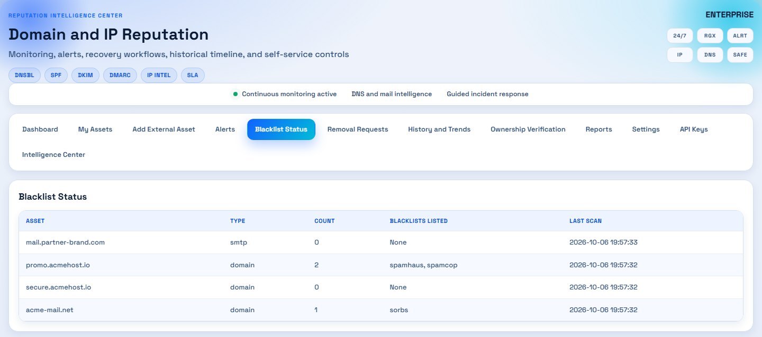This screenshot has width=762, height=337.
Task: Click the DKIM tag chip
Action: point(85,76)
